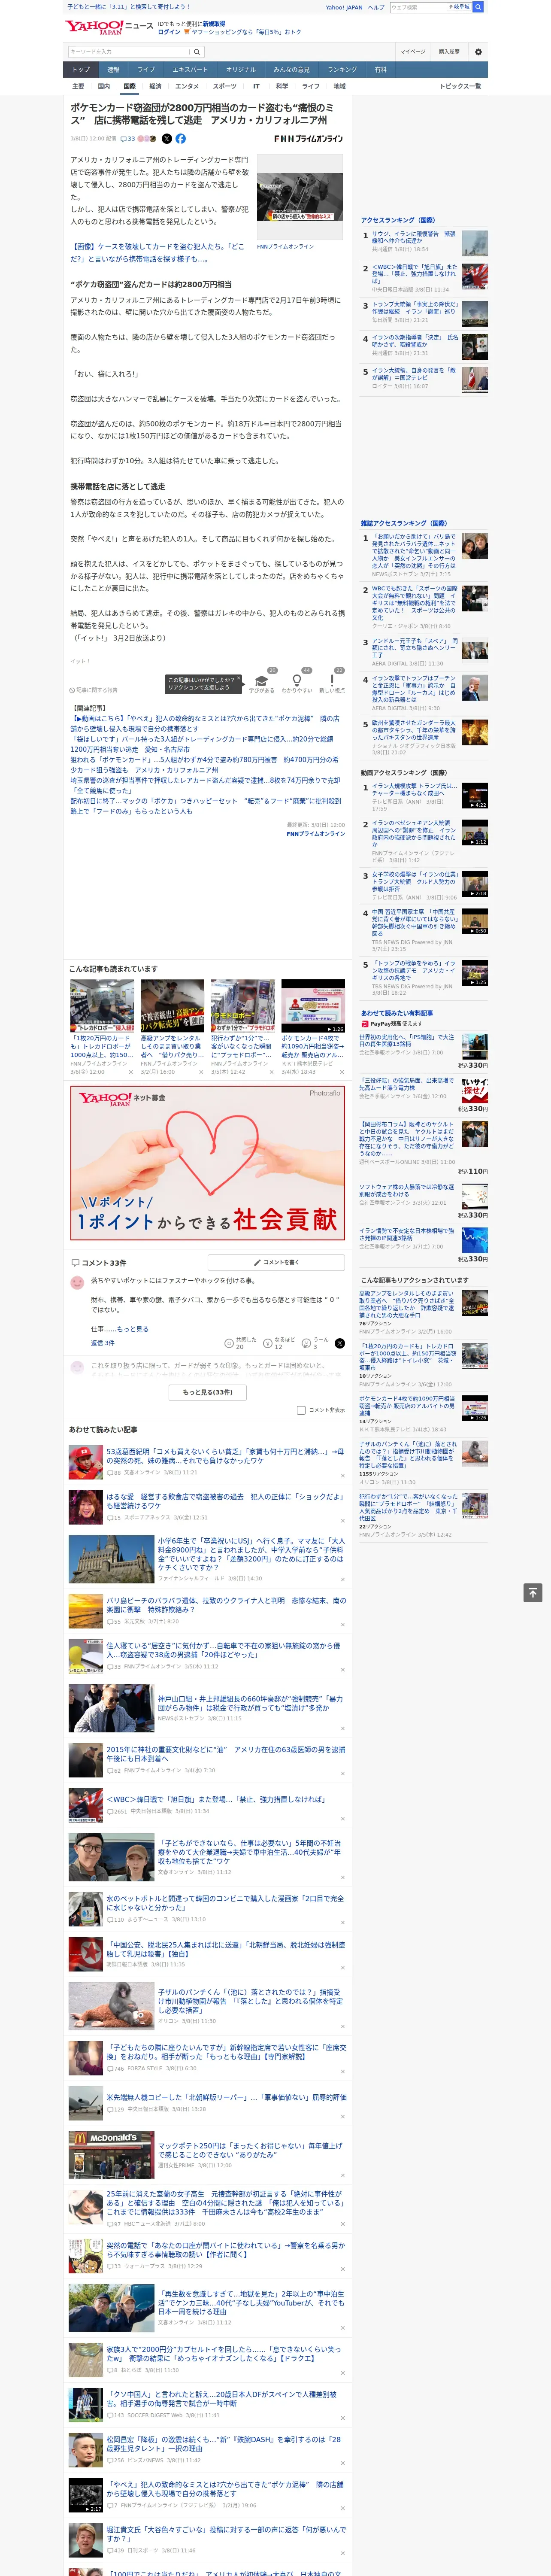Open マイページ link
This screenshot has height=2576, width=551.
[413, 52]
